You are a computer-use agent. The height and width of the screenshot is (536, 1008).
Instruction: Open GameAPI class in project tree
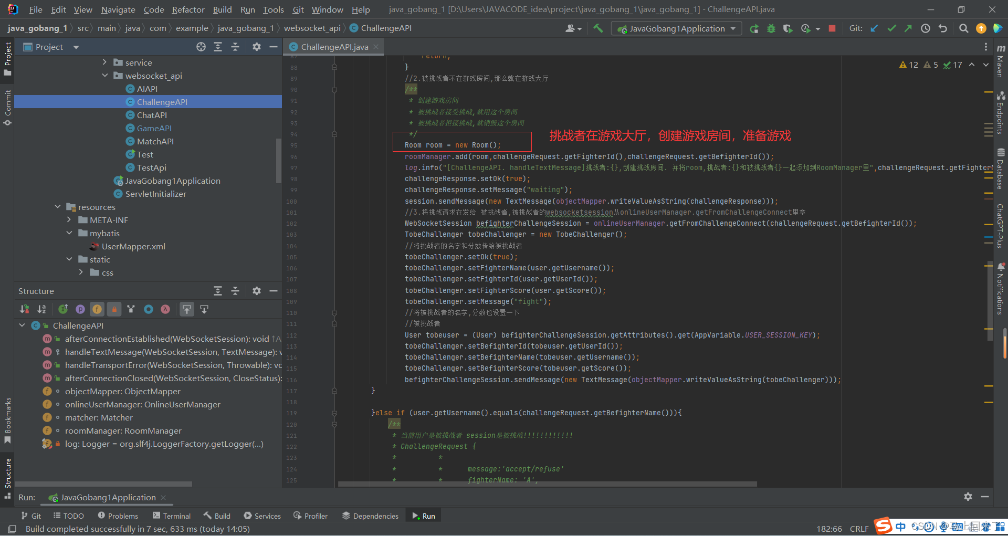(x=154, y=128)
